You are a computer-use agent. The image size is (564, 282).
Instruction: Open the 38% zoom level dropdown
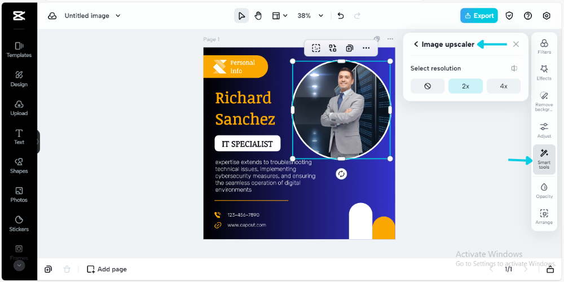pyautogui.click(x=310, y=16)
